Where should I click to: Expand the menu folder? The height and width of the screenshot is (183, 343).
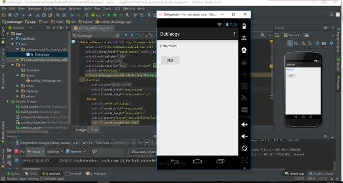click(x=17, y=86)
